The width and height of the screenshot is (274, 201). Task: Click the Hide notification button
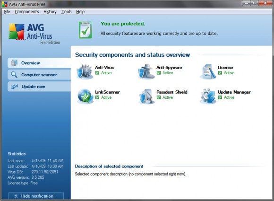pyautogui.click(x=36, y=196)
